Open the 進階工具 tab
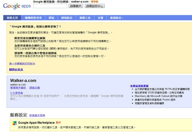192x135 pixels. coord(85,18)
